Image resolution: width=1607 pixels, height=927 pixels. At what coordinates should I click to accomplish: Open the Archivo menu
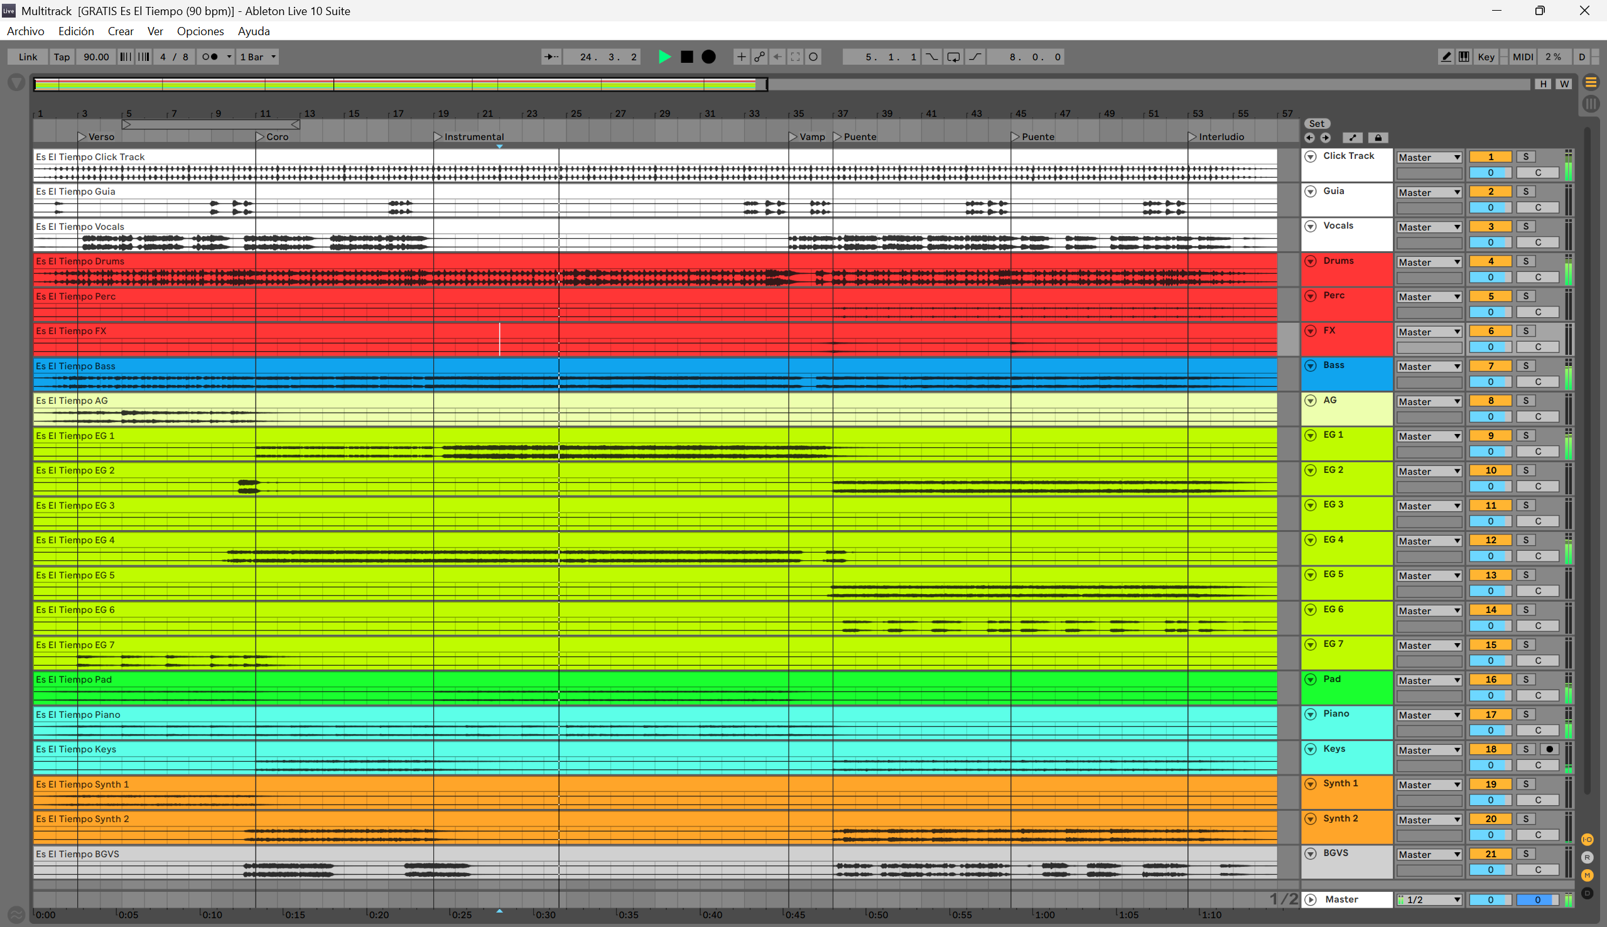26,31
